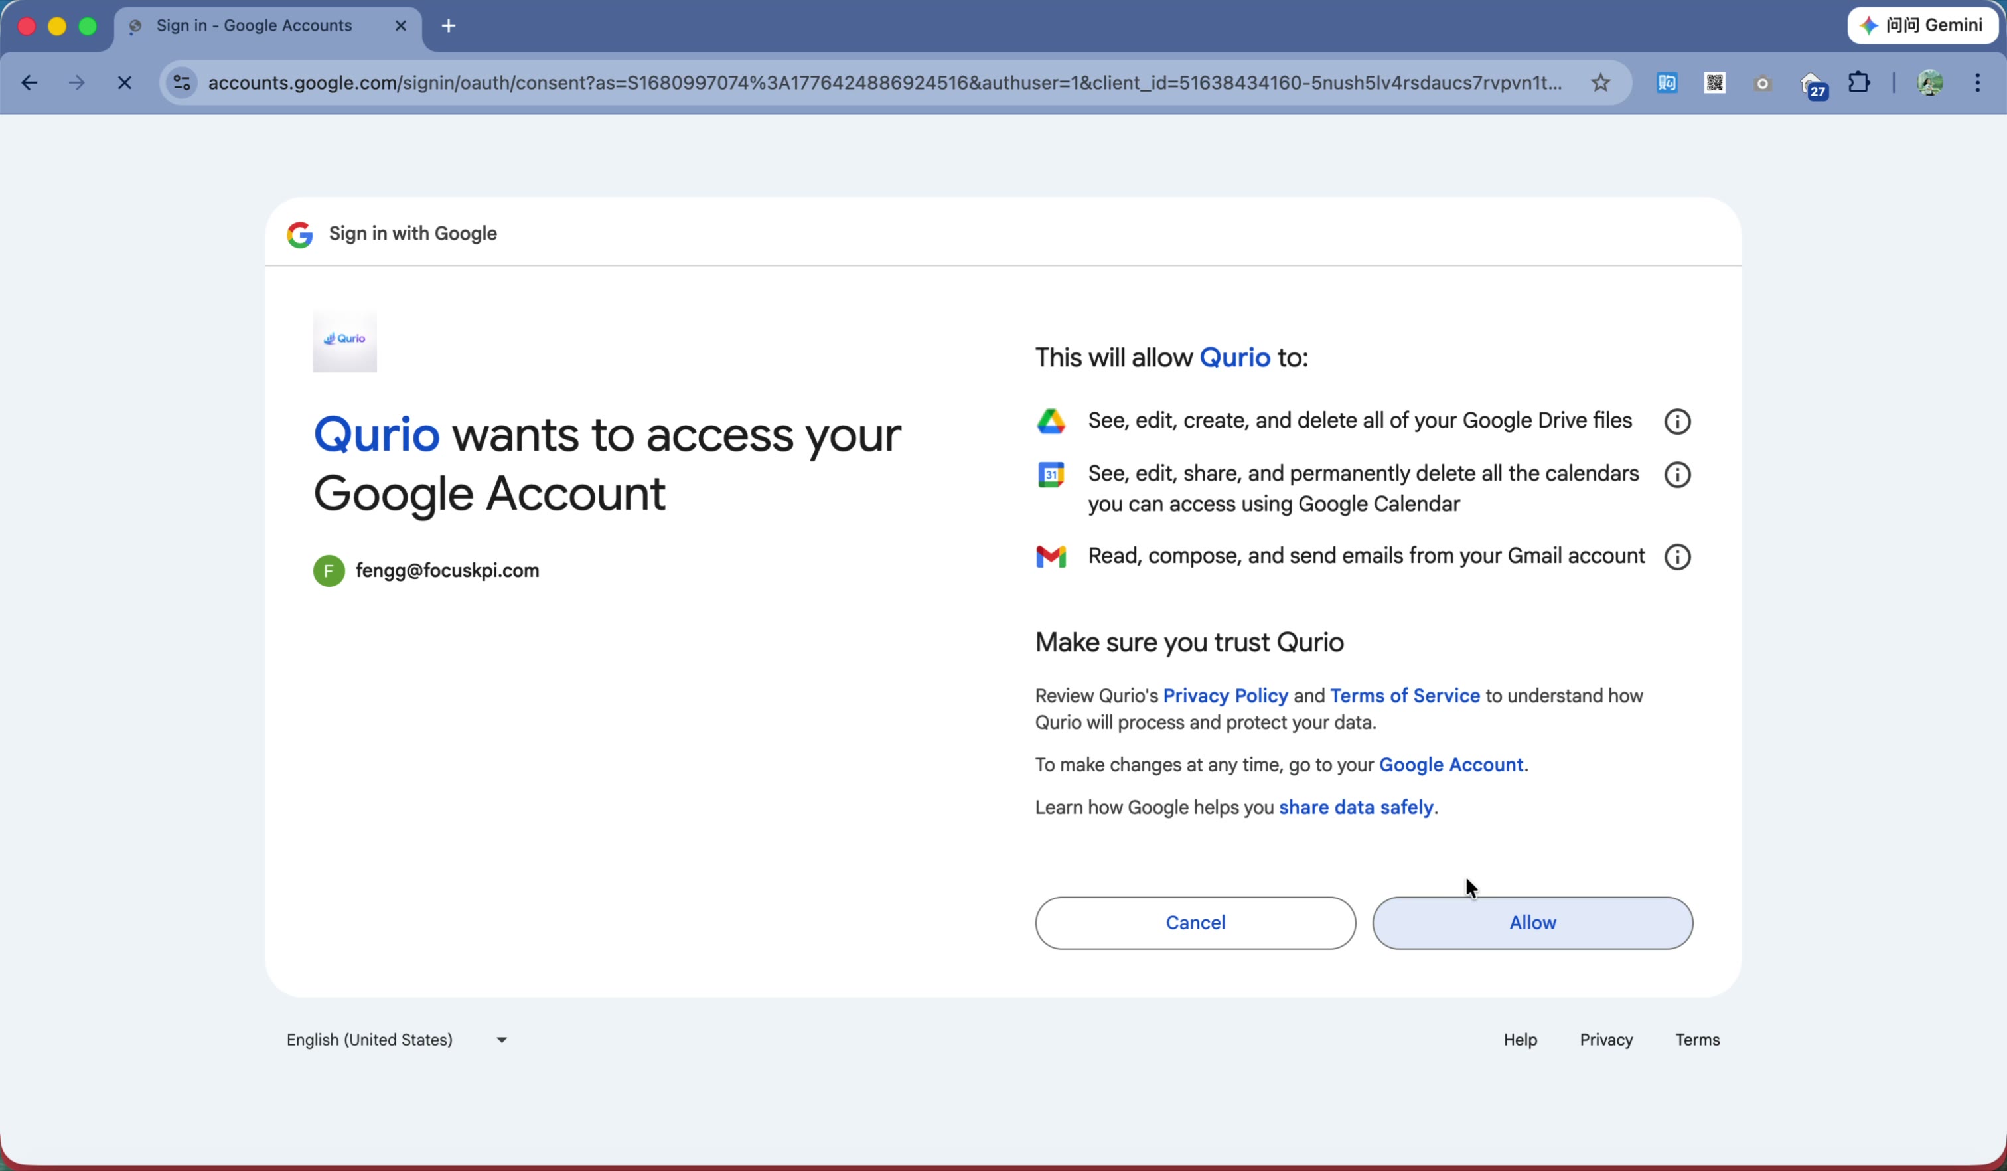Click the QR code extension icon
The height and width of the screenshot is (1171, 2007).
click(1714, 83)
